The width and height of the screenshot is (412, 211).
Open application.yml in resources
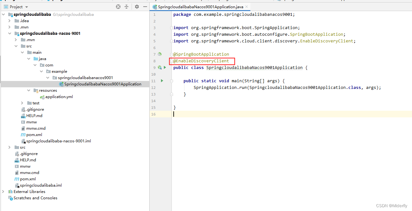click(59, 97)
